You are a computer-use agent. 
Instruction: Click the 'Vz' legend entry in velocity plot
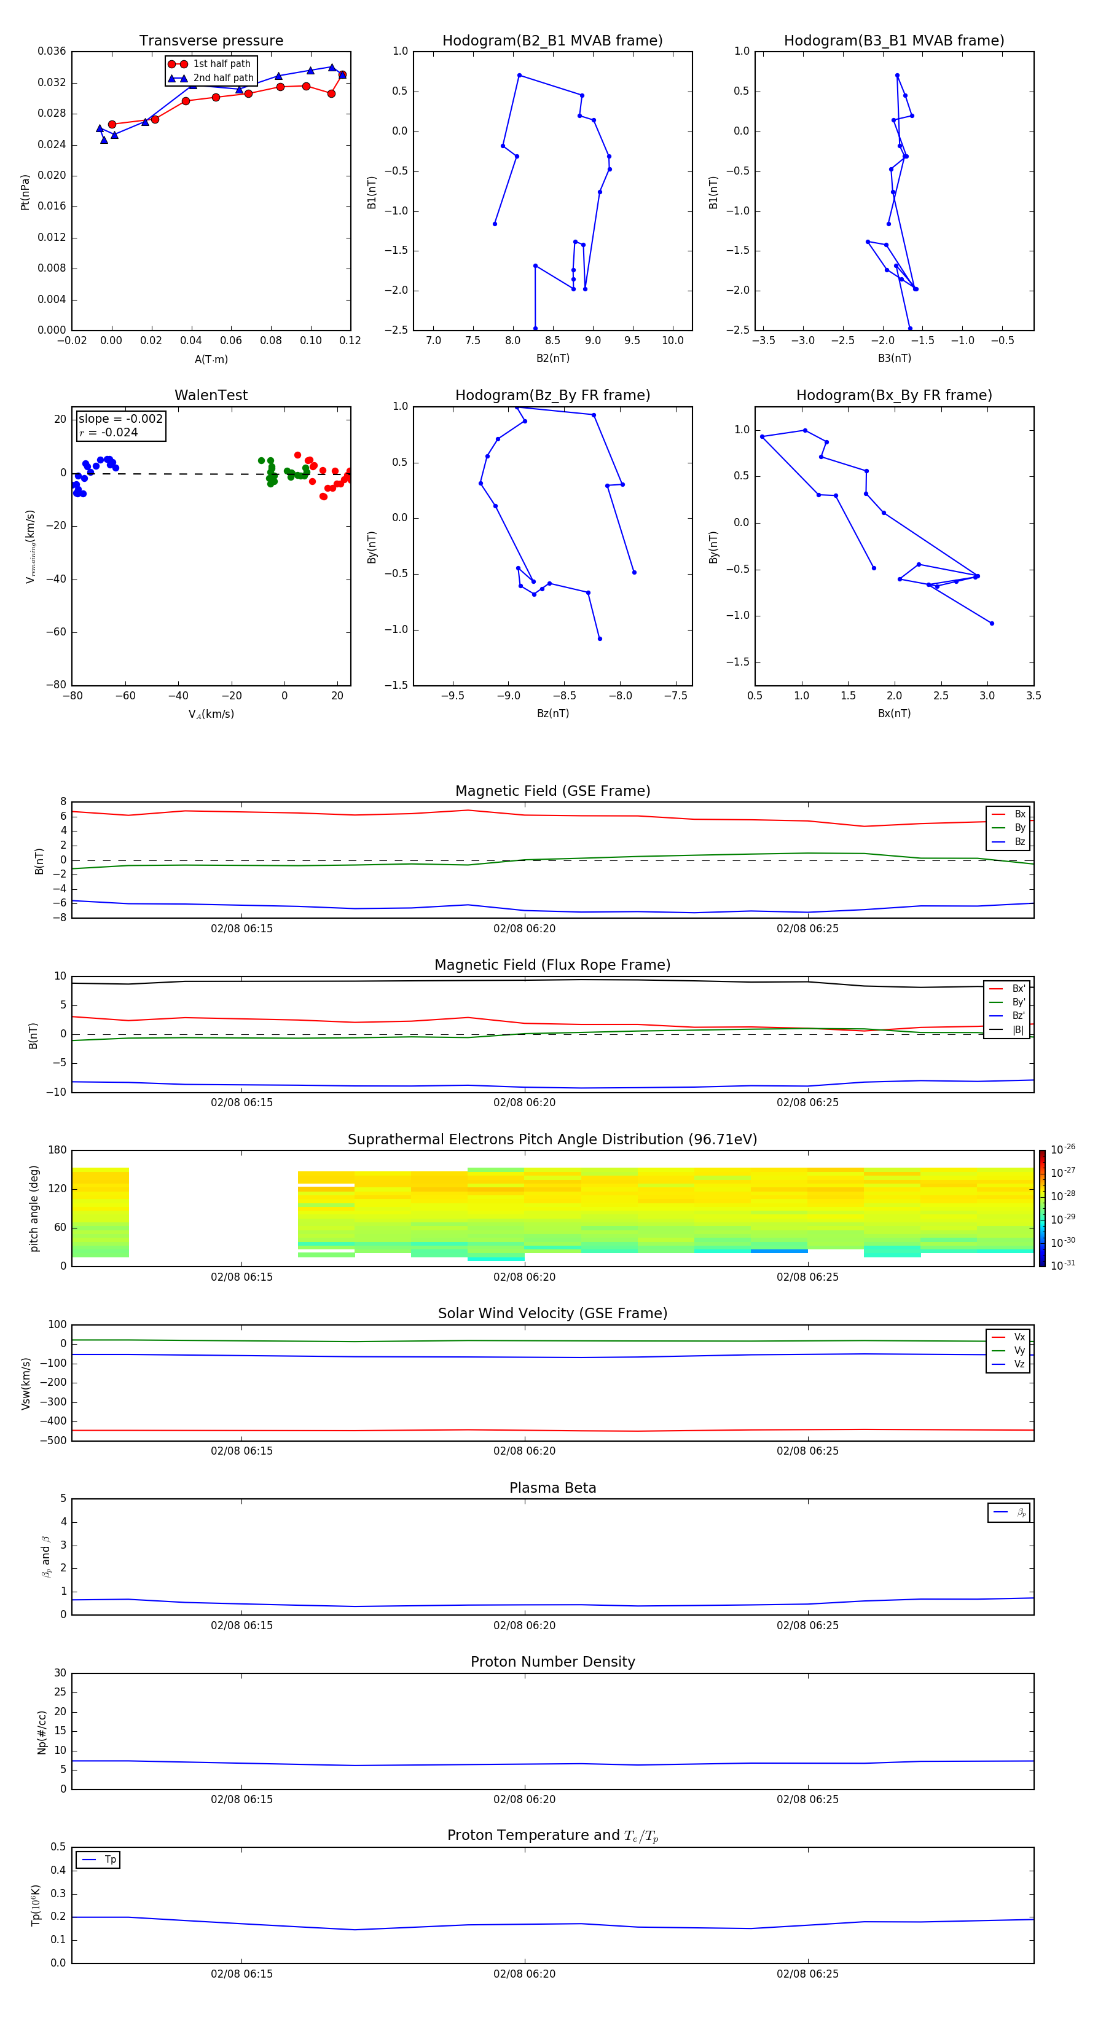point(1008,1364)
